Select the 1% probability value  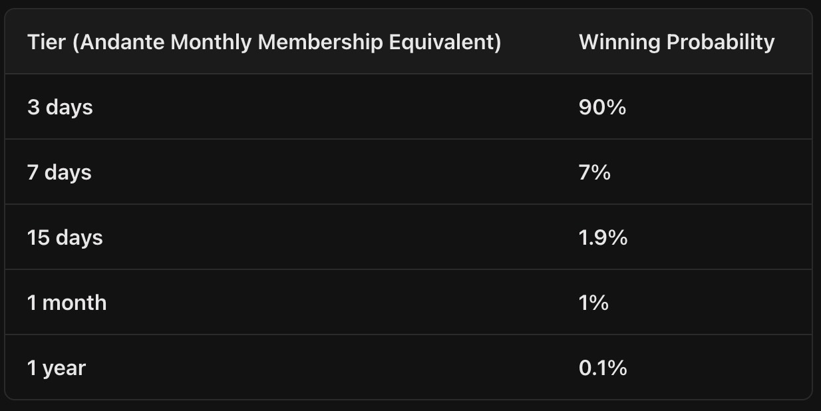[593, 303]
